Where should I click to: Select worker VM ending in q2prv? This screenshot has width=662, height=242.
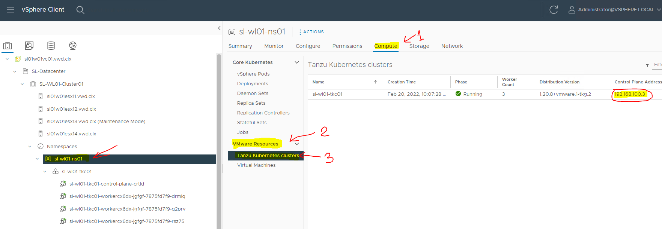click(x=127, y=209)
